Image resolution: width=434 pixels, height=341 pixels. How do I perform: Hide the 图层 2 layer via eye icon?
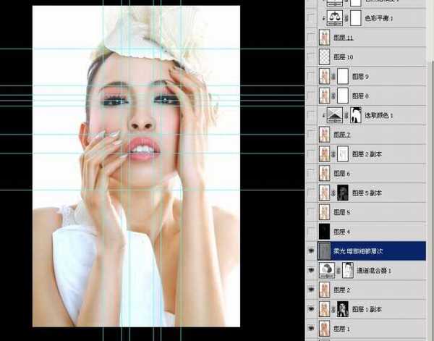click(x=311, y=290)
